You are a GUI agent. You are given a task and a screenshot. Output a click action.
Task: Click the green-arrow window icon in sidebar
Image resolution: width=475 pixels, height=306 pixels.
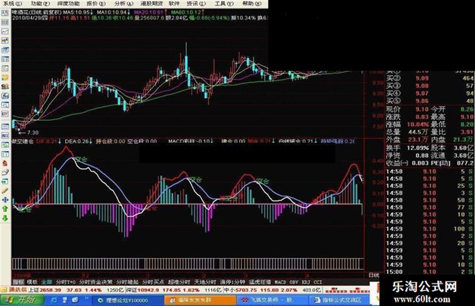click(x=5, y=181)
